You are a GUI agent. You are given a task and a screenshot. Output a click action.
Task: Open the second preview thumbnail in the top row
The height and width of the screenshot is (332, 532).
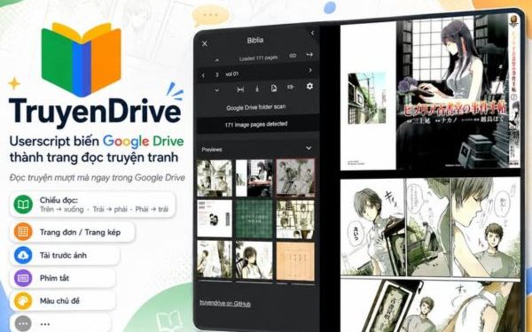254,178
